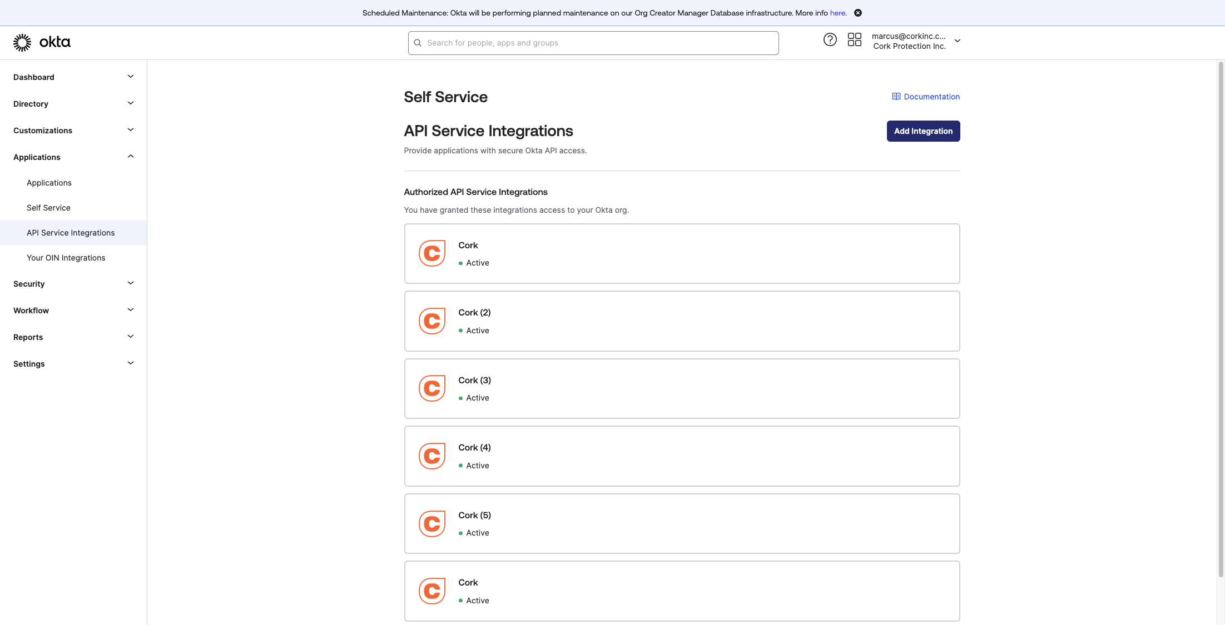
Task: Click the first Cork integration logo
Action: pyautogui.click(x=432, y=253)
